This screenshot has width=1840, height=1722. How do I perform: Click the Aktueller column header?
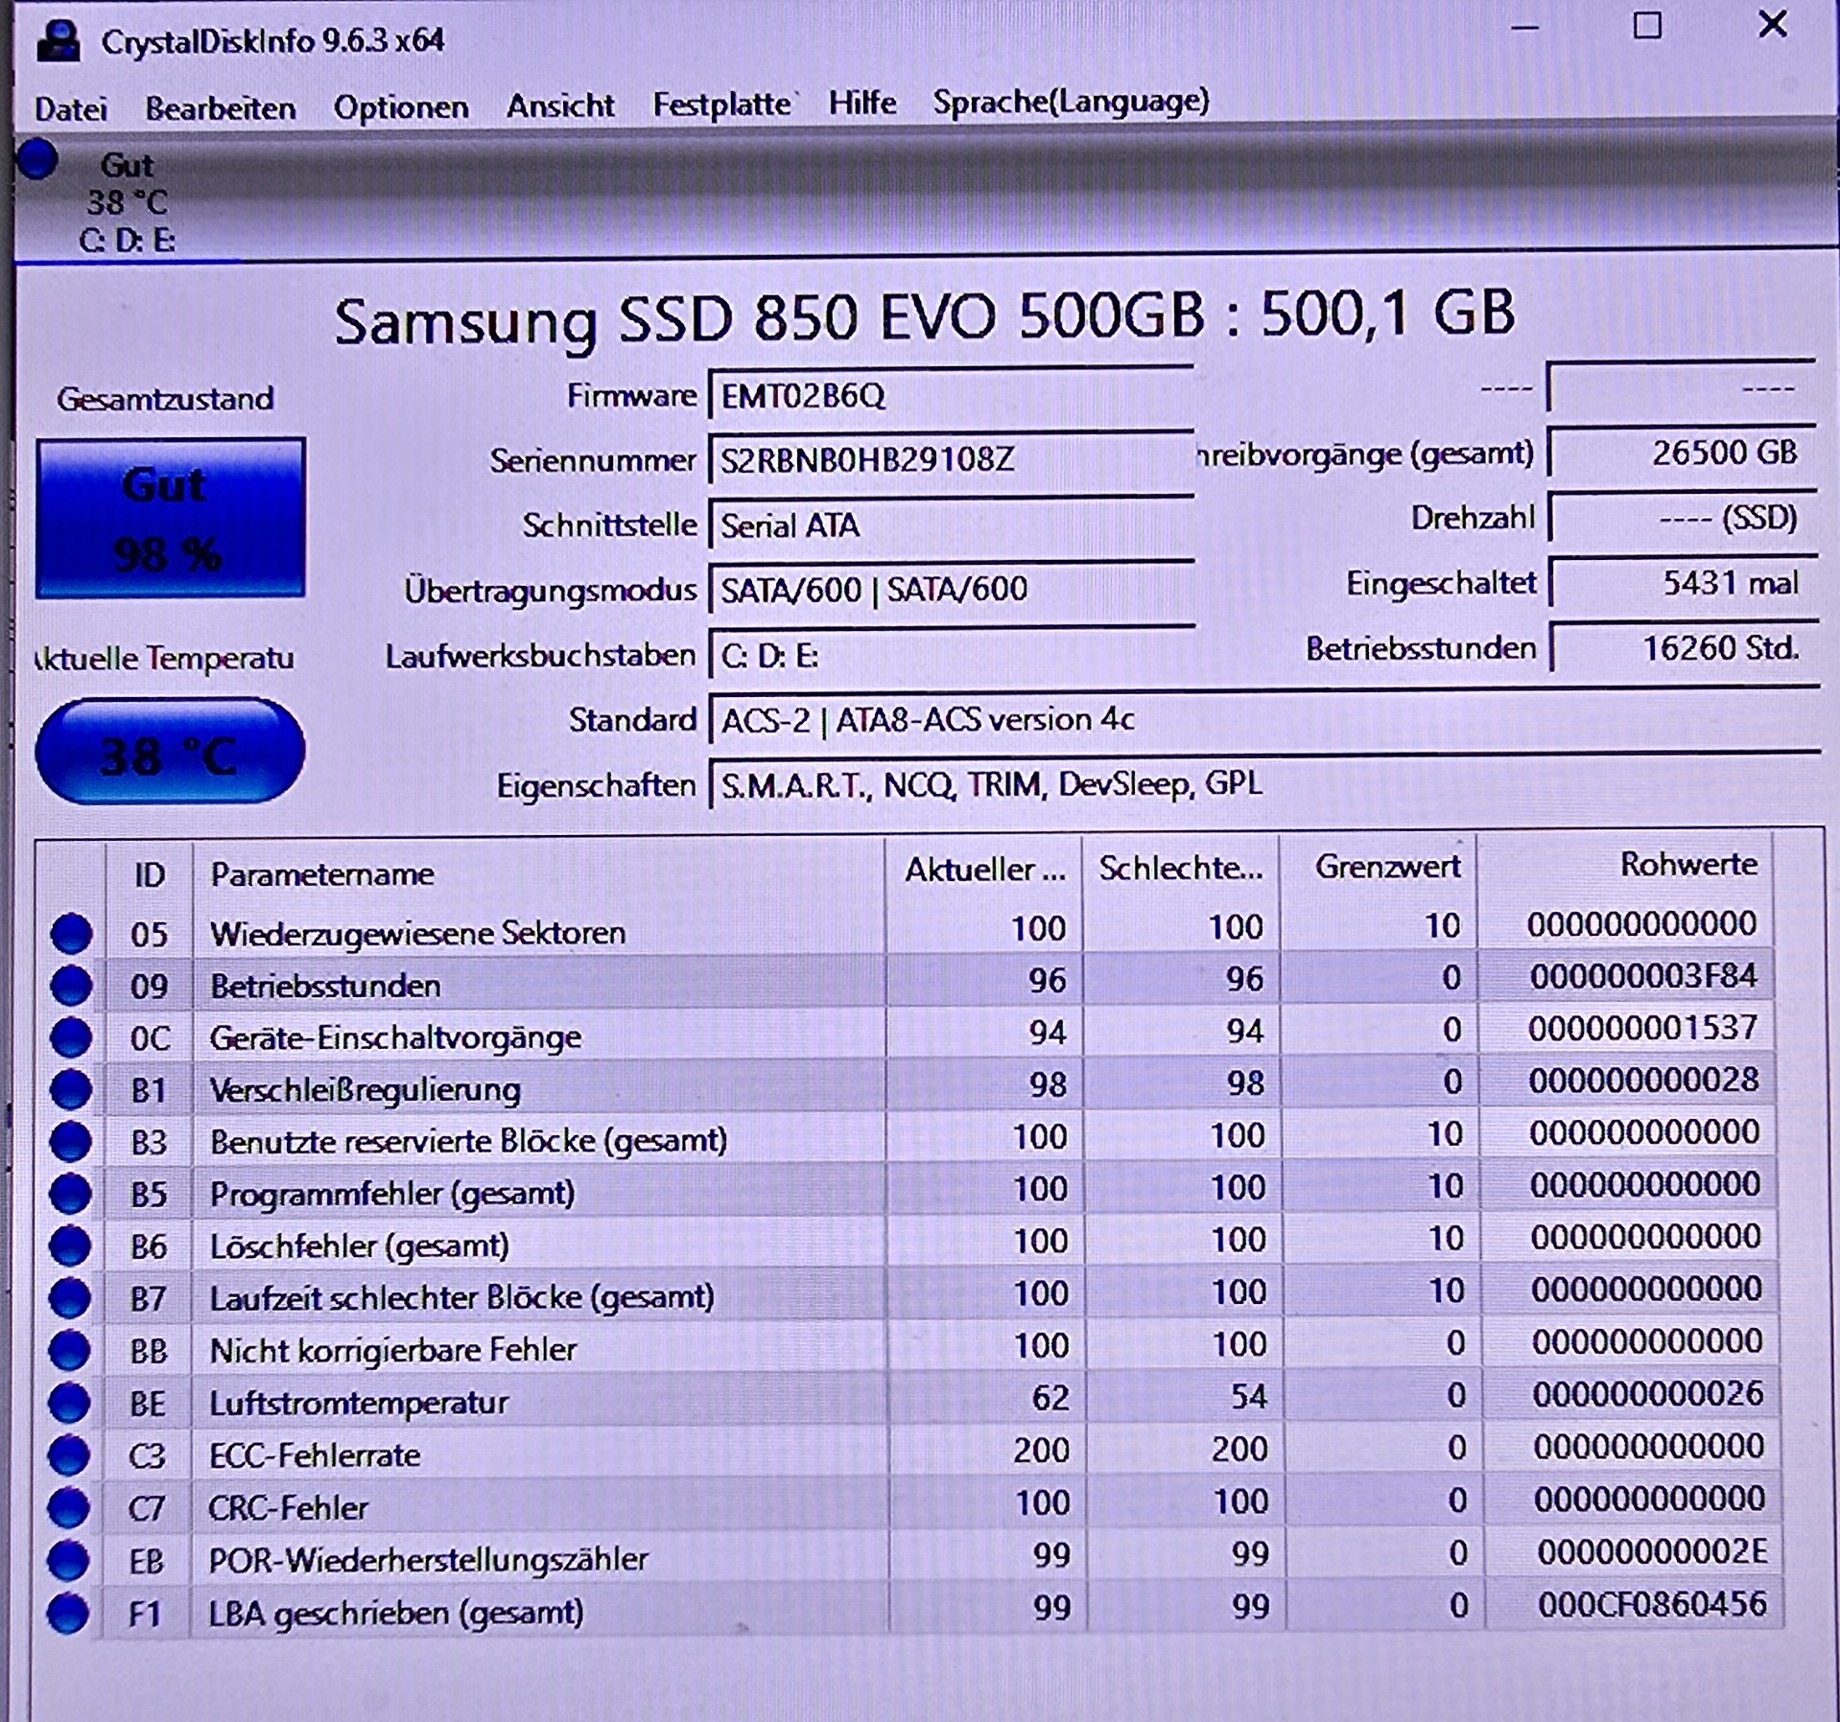point(985,869)
